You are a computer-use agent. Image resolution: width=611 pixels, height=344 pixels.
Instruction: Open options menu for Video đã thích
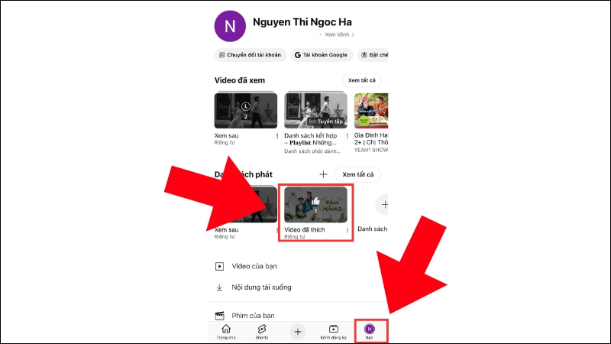click(348, 229)
